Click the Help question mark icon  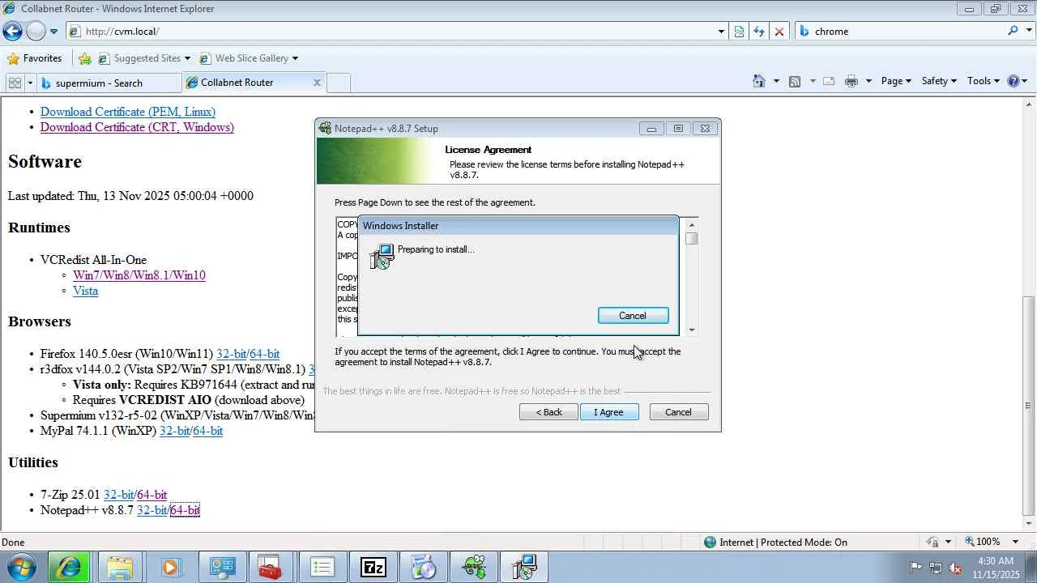[1014, 81]
